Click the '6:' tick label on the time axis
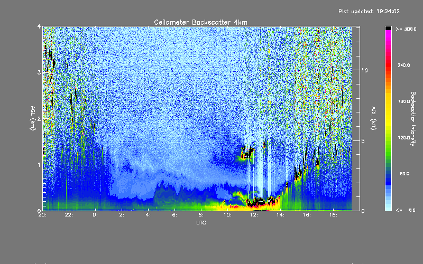Image resolution: width=423 pixels, height=264 pixels. [174, 215]
